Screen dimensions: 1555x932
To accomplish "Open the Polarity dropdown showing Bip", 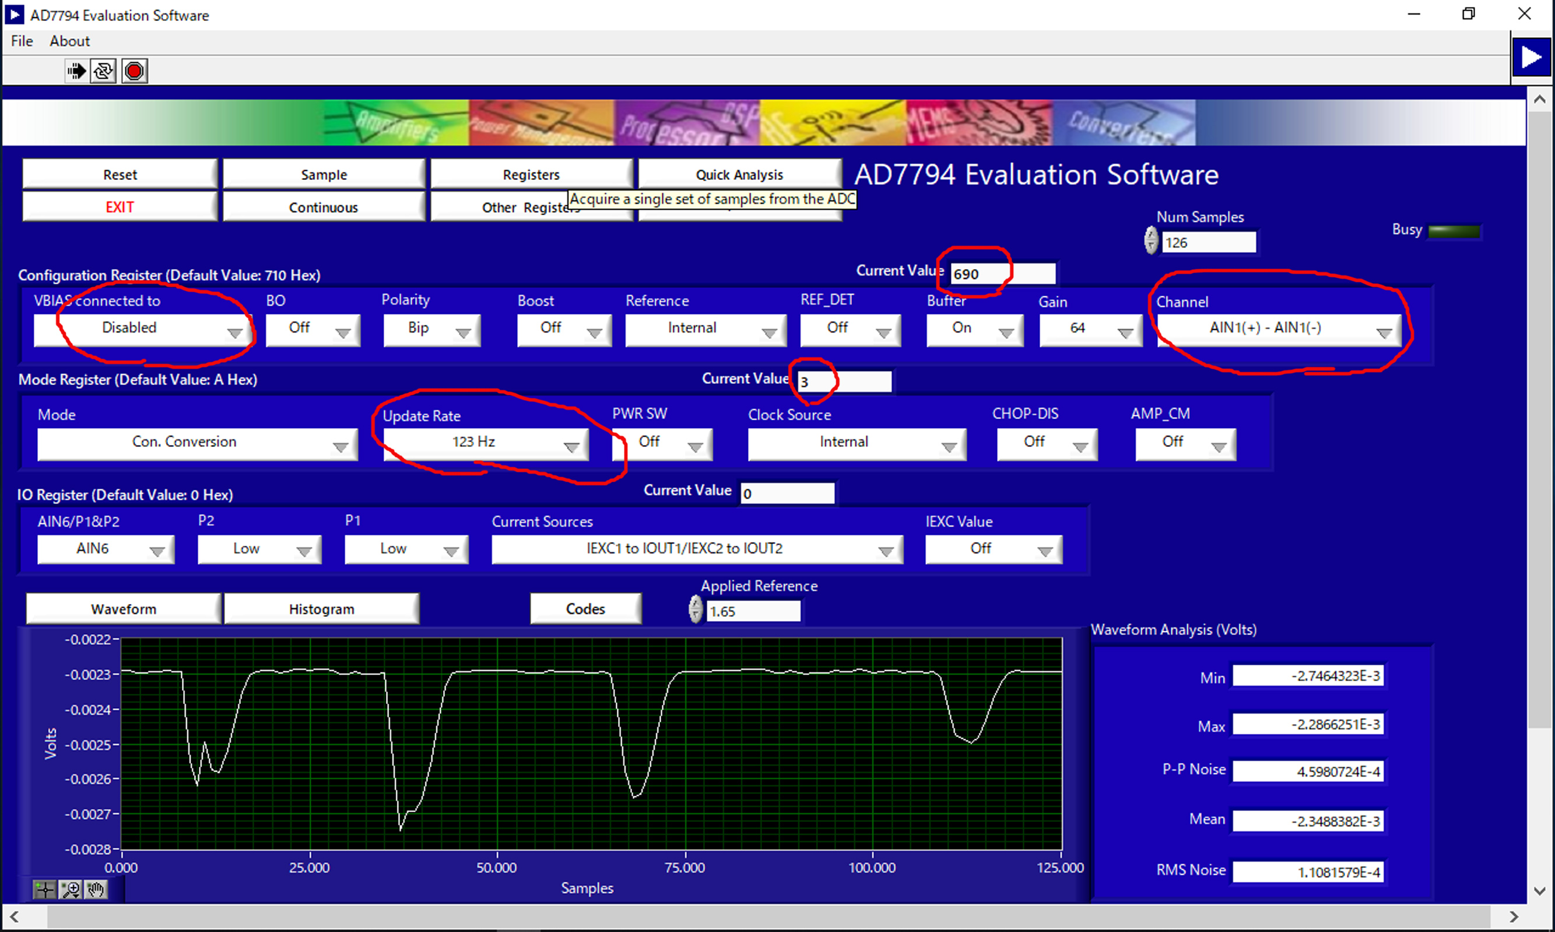I will (x=432, y=329).
